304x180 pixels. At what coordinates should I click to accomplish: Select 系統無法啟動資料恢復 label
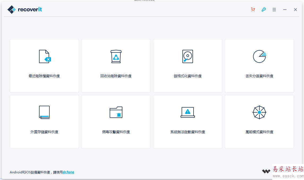(x=188, y=132)
